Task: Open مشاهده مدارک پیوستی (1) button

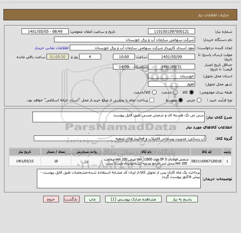Action: (133, 199)
